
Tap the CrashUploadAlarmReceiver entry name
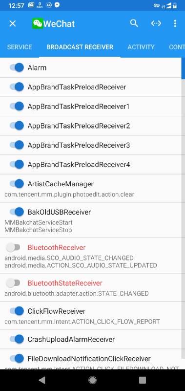point(71,339)
